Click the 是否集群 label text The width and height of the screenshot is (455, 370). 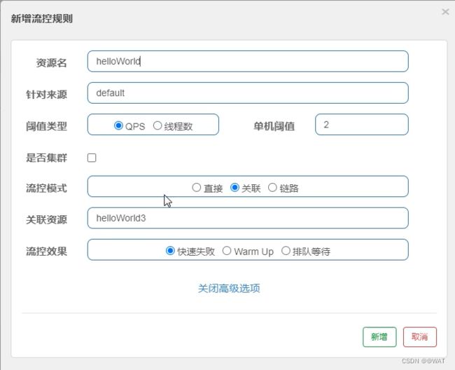(46, 158)
